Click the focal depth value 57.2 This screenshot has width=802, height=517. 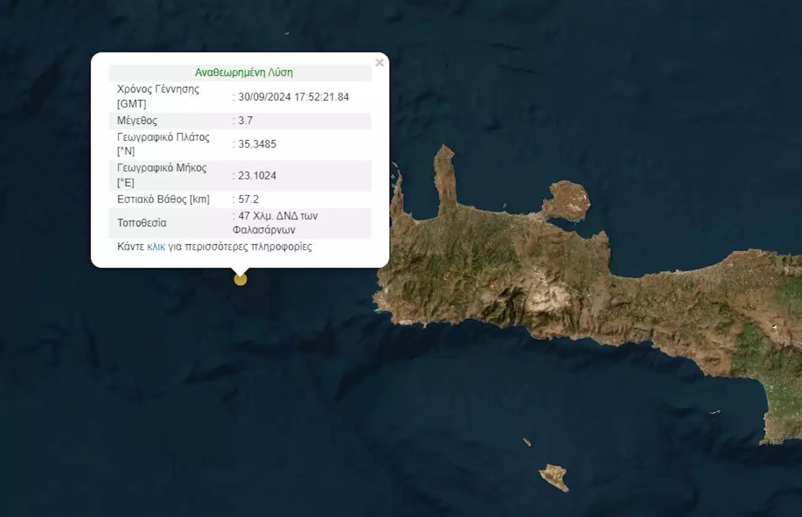pyautogui.click(x=249, y=199)
